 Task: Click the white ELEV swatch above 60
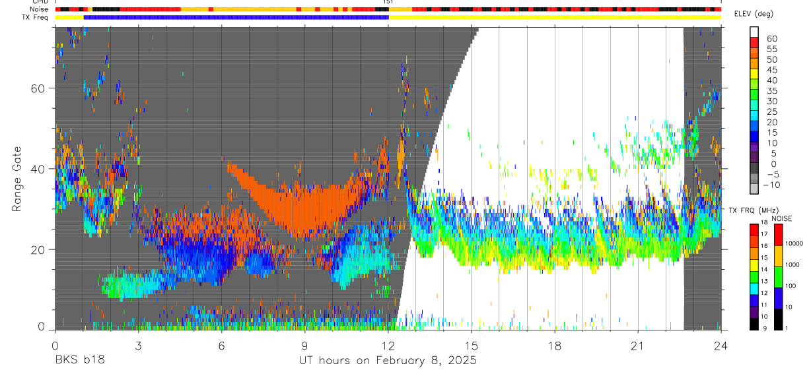point(754,32)
